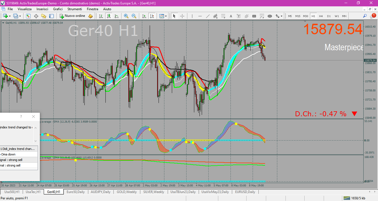Switch chart to line chart style
The height and width of the screenshot is (201, 378).
[x=116, y=16]
